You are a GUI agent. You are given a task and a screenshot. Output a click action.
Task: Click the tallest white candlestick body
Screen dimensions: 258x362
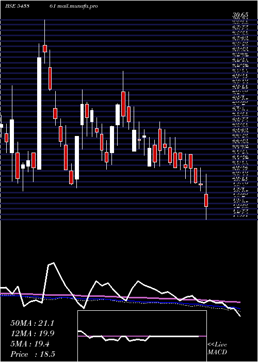pyautogui.click(x=39, y=113)
